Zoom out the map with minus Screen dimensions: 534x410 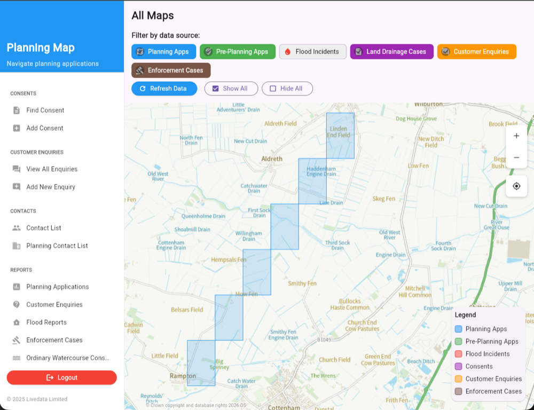tap(516, 157)
